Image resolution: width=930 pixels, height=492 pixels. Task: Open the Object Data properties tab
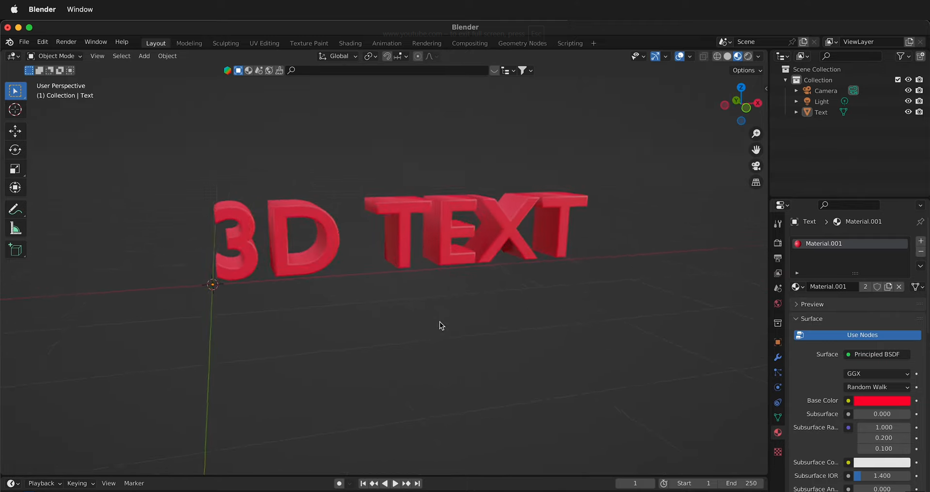(x=778, y=417)
